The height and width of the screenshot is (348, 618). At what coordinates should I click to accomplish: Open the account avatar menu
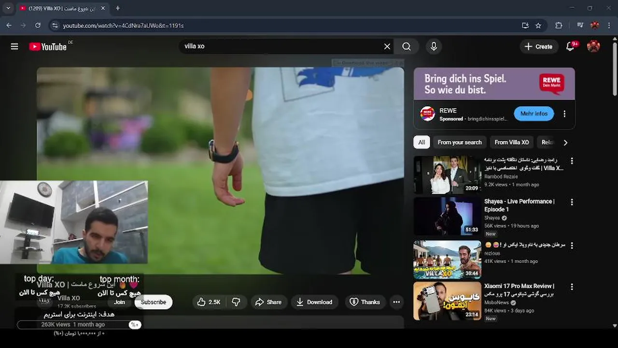593,46
